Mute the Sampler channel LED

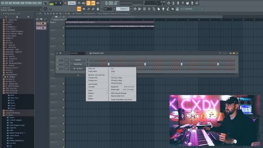58,60
